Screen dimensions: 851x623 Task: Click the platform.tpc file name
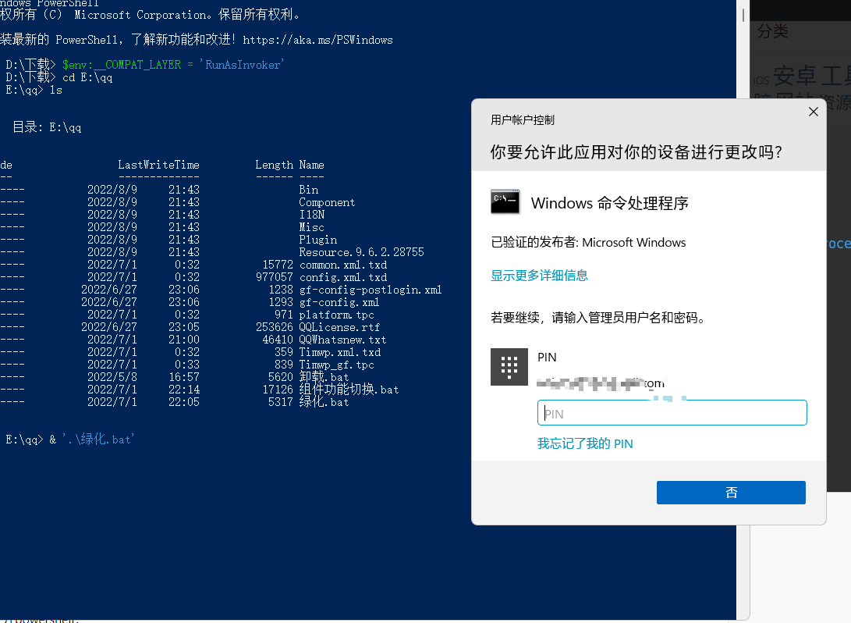pyautogui.click(x=336, y=315)
